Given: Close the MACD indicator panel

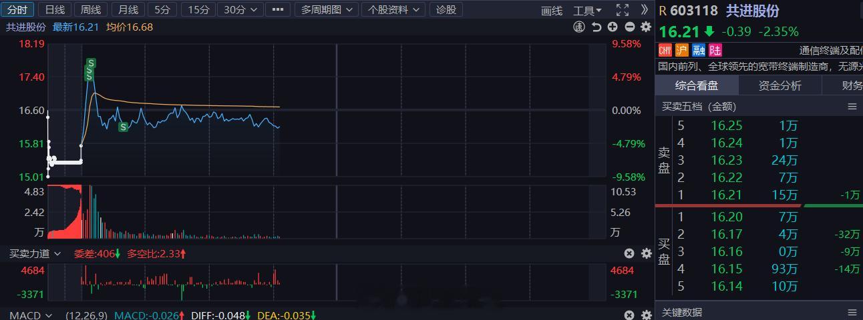Looking at the screenshot, I should (x=629, y=315).
